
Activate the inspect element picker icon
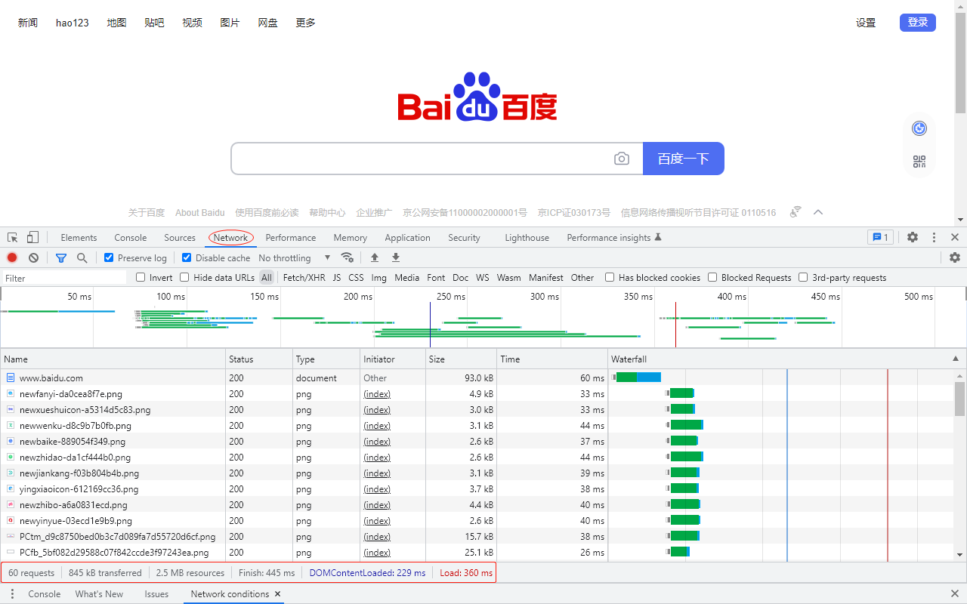13,237
